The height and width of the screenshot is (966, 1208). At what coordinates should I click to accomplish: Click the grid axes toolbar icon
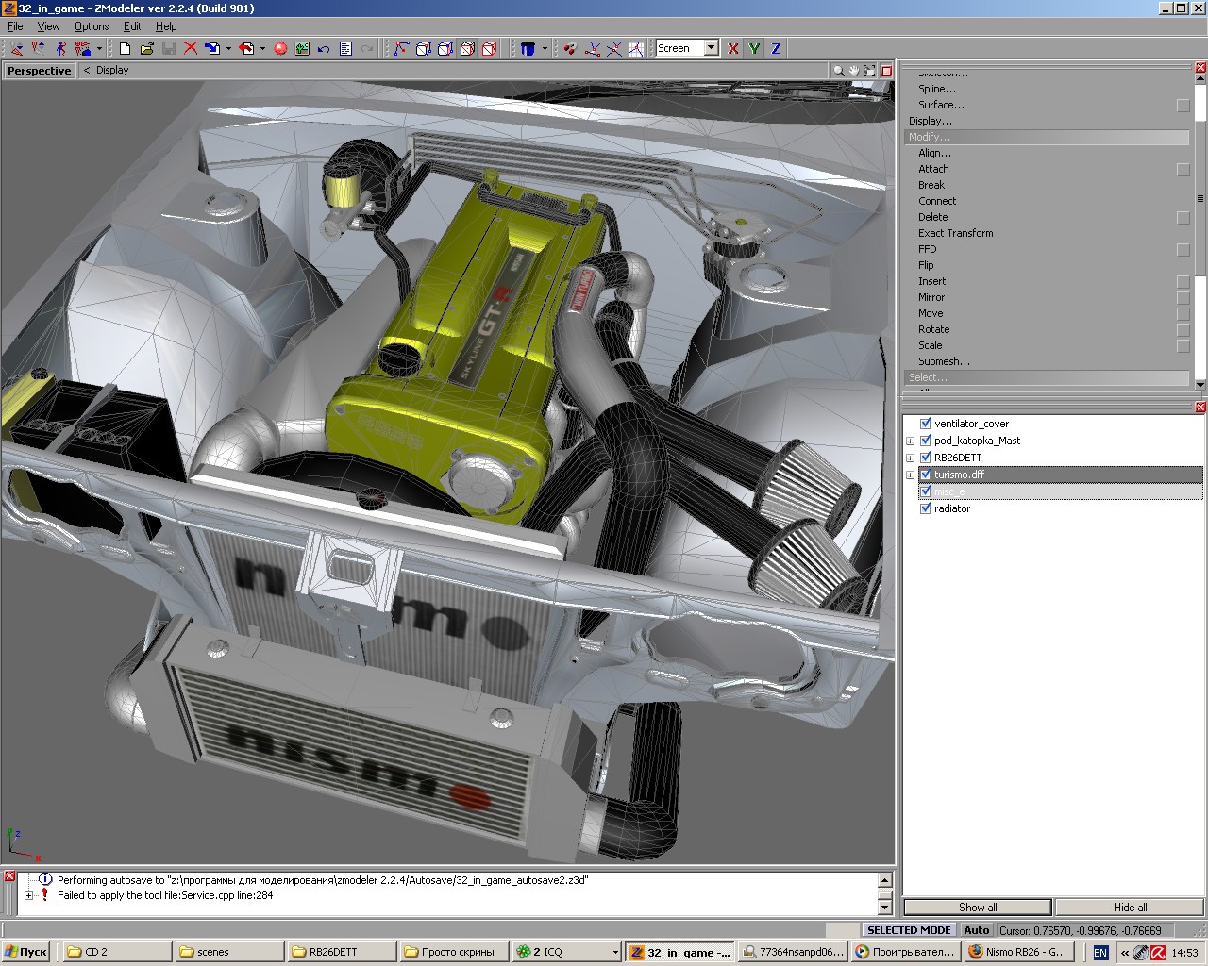(636, 48)
